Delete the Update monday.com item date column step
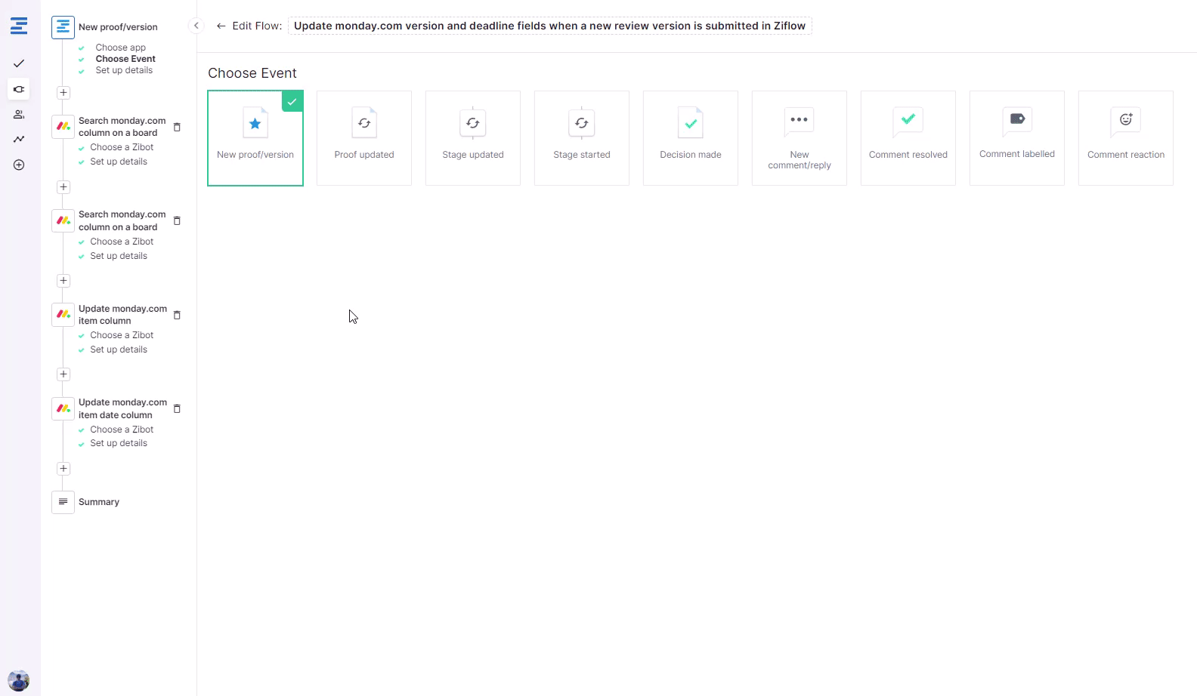Image resolution: width=1197 pixels, height=696 pixels. [177, 408]
